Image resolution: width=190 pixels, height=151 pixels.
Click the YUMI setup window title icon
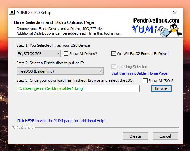click(x=12, y=13)
